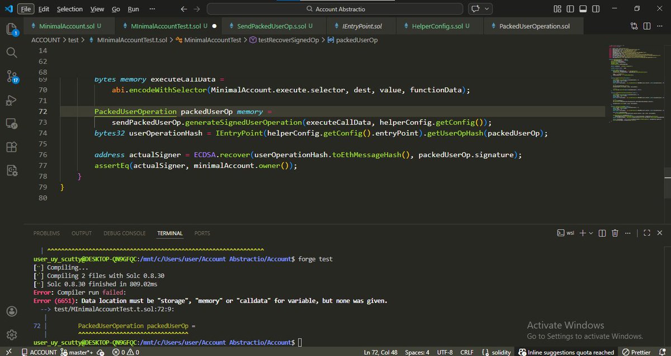Click the master branch in status bar
The width and height of the screenshot is (671, 356).
tap(77, 352)
